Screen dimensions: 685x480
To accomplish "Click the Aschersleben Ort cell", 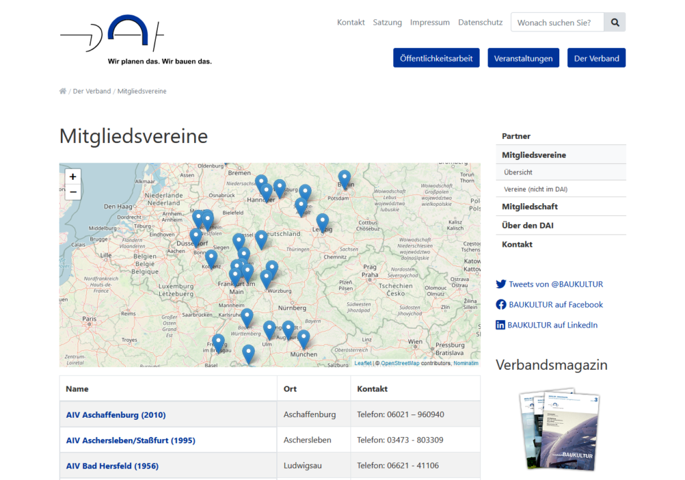I will [x=314, y=440].
